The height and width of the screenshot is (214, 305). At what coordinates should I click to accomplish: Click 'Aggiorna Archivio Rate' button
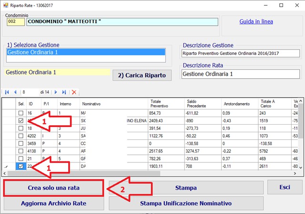tap(54, 203)
